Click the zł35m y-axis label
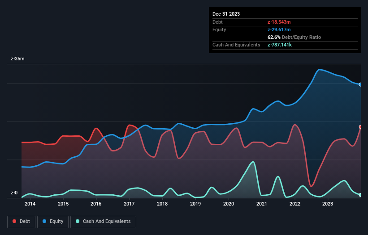The image size is (368, 235). (x=17, y=59)
